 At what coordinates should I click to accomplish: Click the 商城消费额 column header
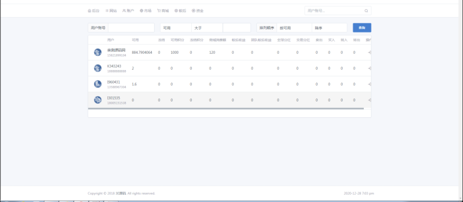(218, 40)
